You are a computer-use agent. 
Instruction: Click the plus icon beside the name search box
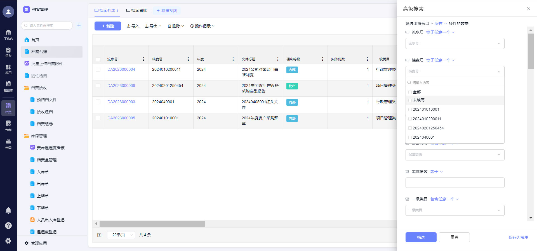point(79,26)
